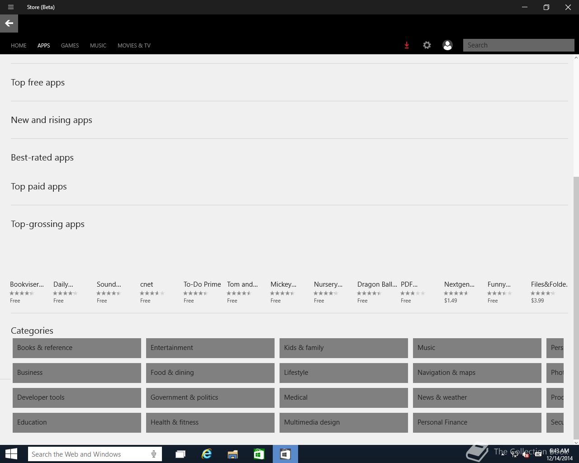Go back with the arrow button
Viewport: 579px width, 463px height.
click(x=9, y=24)
